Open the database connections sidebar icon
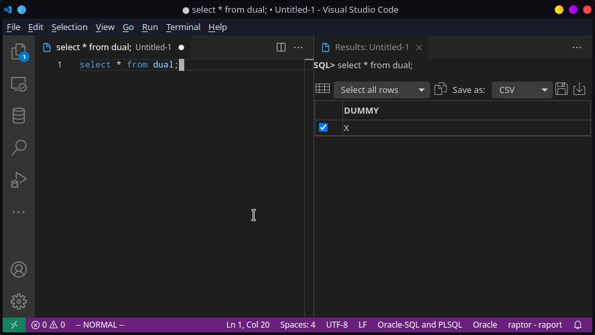595x335 pixels. coord(19,116)
